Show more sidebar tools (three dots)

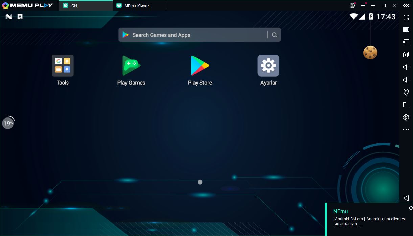click(x=406, y=130)
